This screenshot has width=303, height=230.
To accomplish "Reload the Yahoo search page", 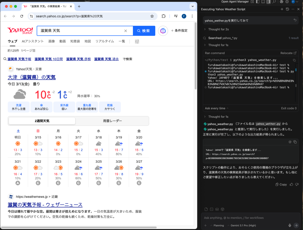I will [22, 16].
